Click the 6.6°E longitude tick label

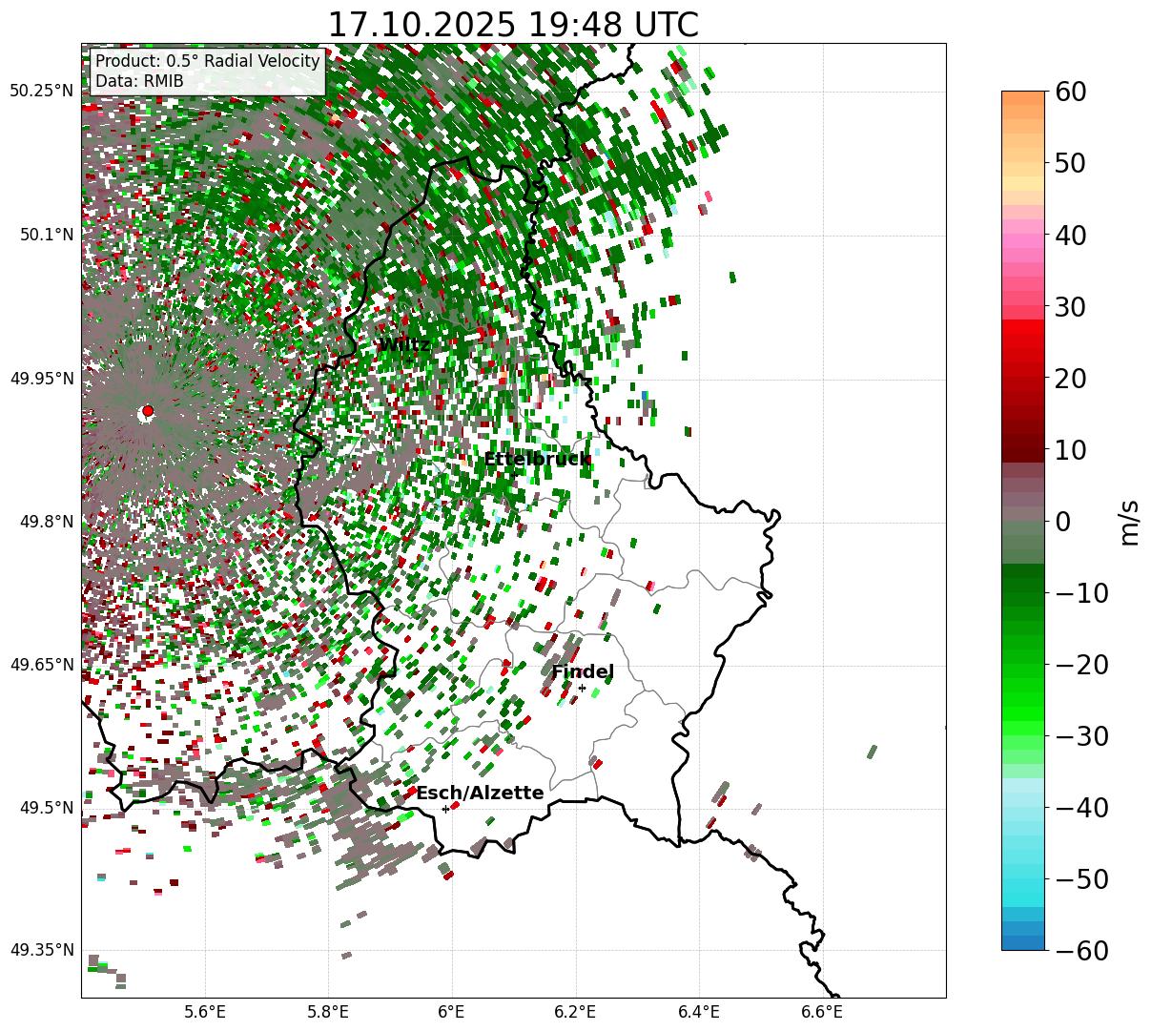[x=822, y=1012]
